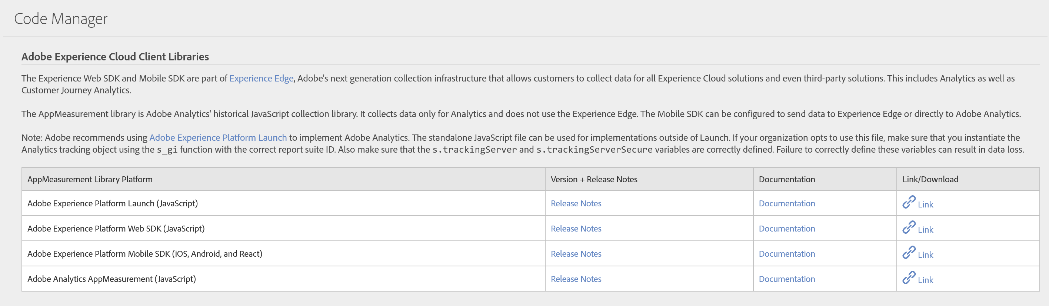Image resolution: width=1049 pixels, height=306 pixels.
Task: Open Documentation for Platform Web SDK
Action: (787, 229)
